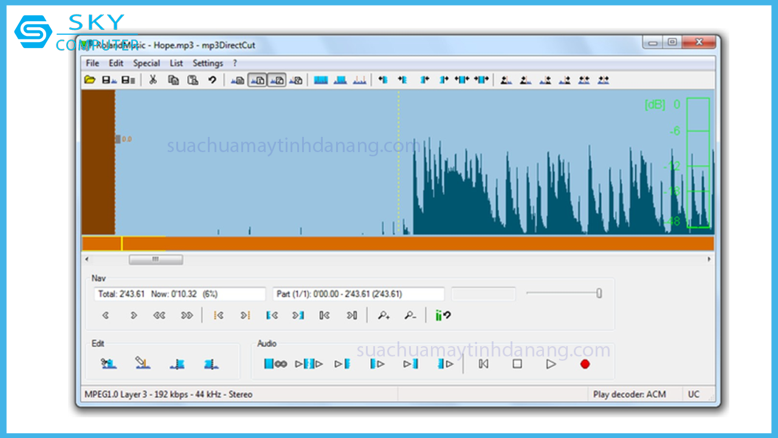Click the Copy icon in toolbar
778x438 pixels.
click(173, 80)
